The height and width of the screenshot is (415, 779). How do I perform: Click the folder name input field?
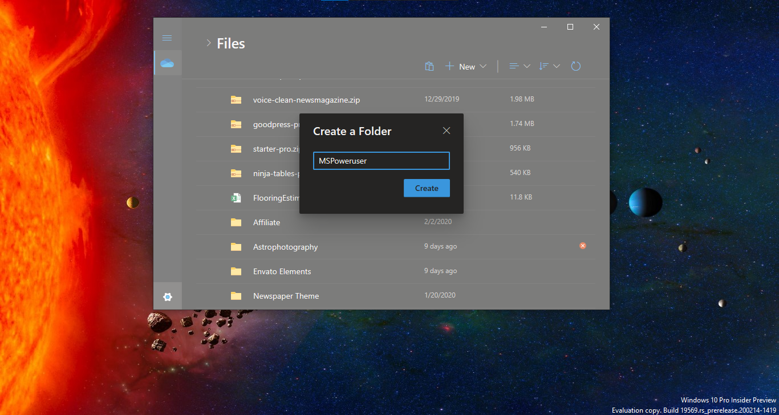[x=381, y=161]
